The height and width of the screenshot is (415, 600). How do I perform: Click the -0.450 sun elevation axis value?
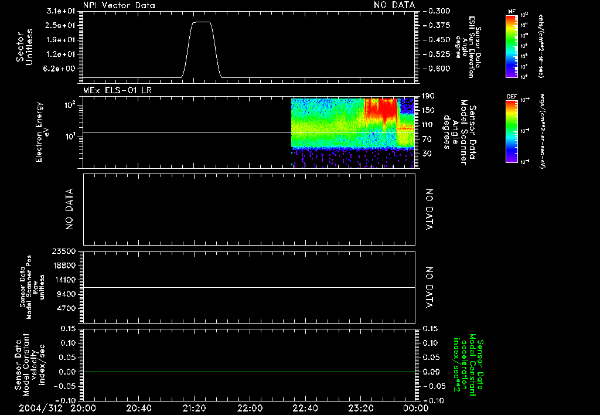437,40
